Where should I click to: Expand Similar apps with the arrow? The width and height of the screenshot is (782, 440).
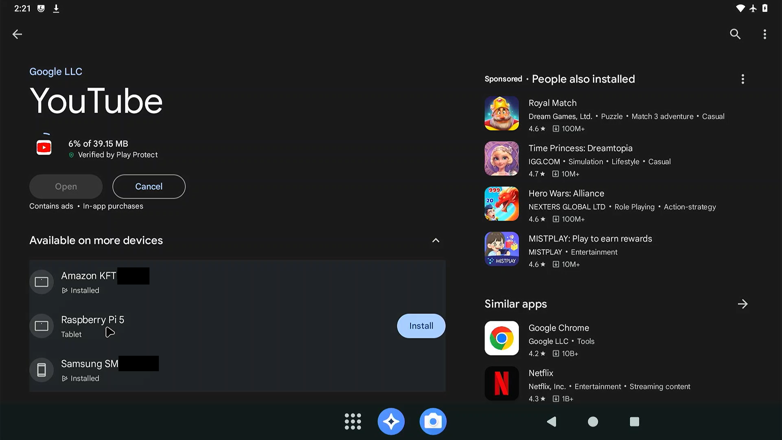pyautogui.click(x=742, y=304)
